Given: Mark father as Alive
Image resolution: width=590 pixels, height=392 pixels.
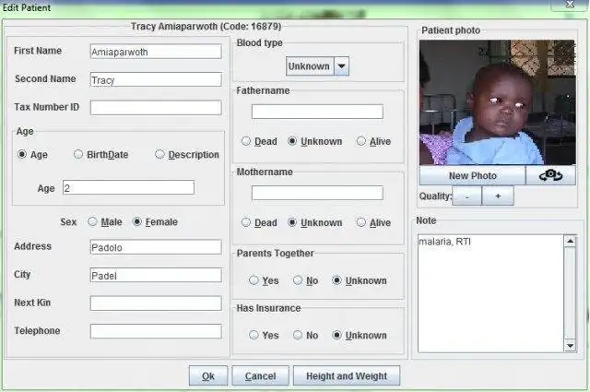Looking at the screenshot, I should [x=361, y=141].
